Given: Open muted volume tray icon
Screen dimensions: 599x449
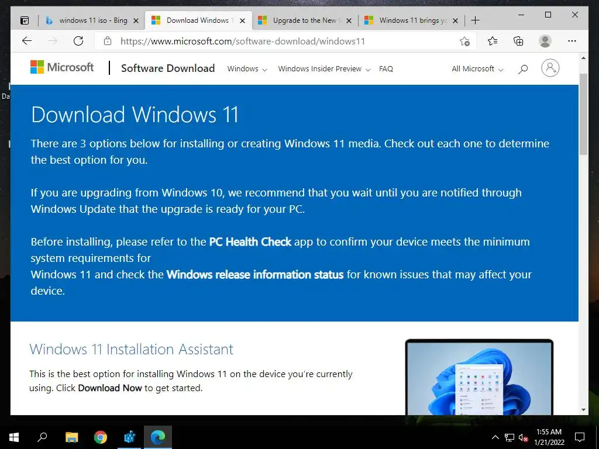Looking at the screenshot, I should [x=523, y=437].
